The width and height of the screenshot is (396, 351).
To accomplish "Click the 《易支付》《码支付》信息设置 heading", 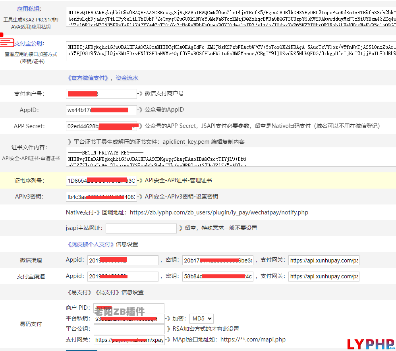I will (x=105, y=292).
